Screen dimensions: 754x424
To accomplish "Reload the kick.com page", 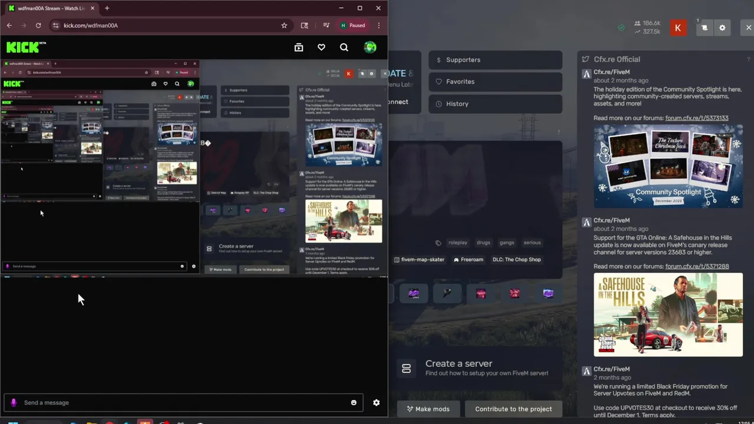I will [38, 25].
